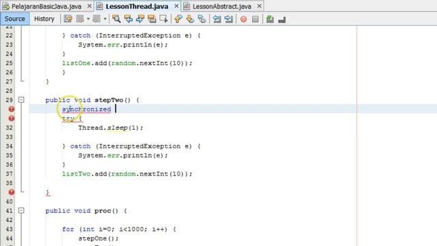Click the underlined 'try' keyword
Viewport: 437px width, 246px height.
[68, 118]
